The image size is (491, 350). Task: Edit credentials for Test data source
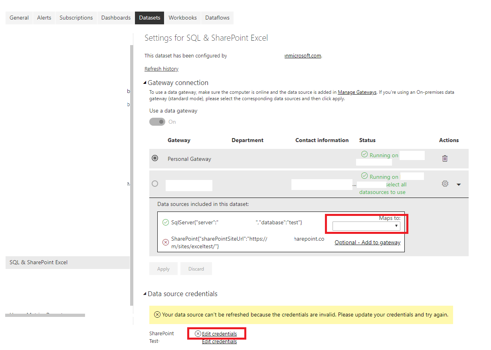point(219,341)
